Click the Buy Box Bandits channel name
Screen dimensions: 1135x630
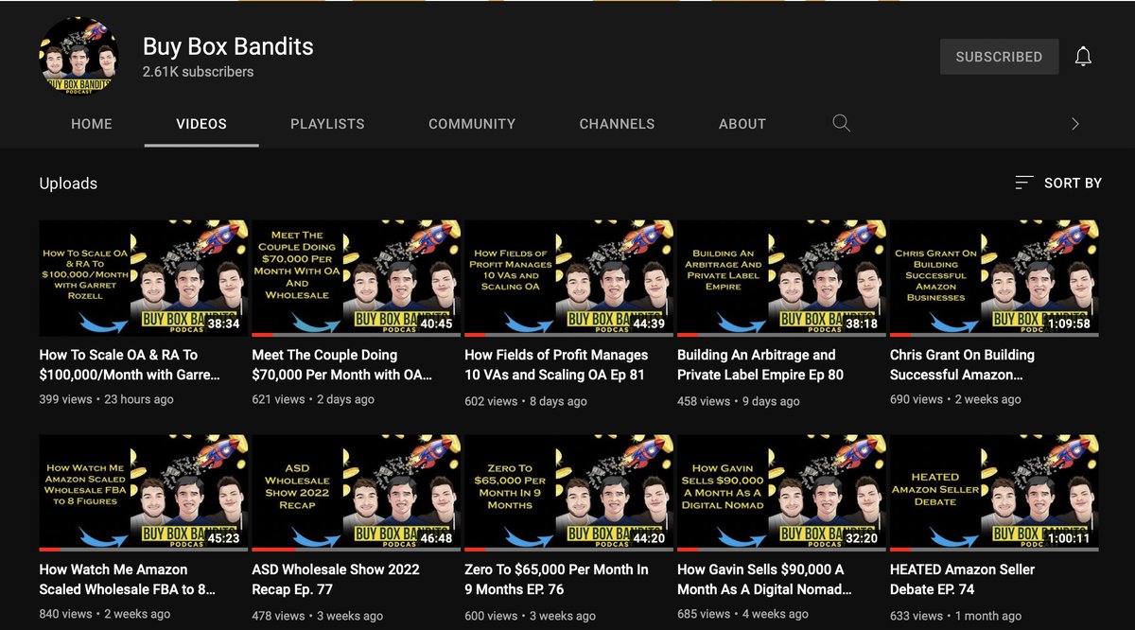(x=228, y=46)
